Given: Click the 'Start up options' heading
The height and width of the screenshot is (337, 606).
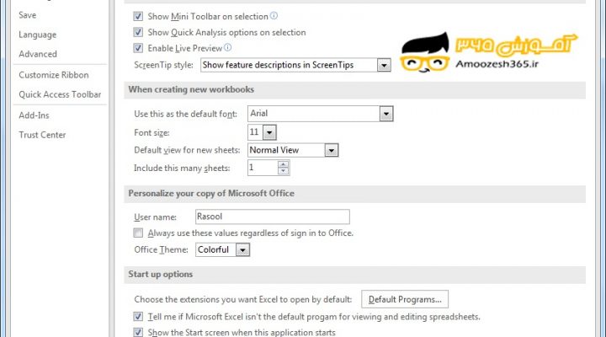Looking at the screenshot, I should 161,275.
